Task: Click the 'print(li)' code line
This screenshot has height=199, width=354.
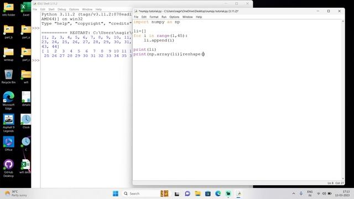Action: coord(145,49)
